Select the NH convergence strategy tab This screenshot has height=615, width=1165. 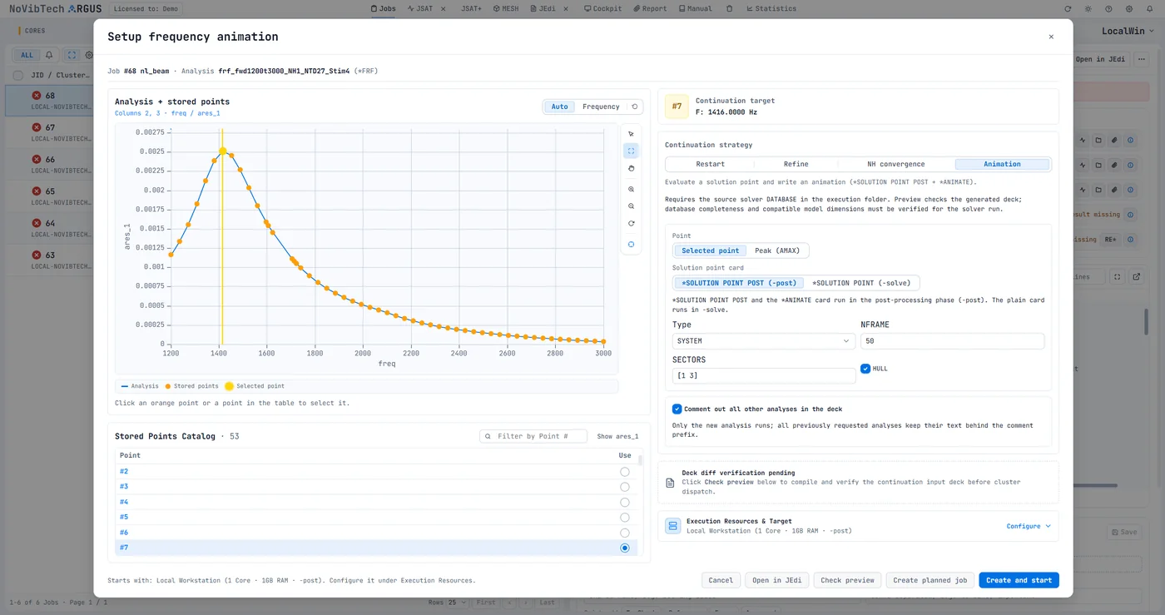(895, 164)
